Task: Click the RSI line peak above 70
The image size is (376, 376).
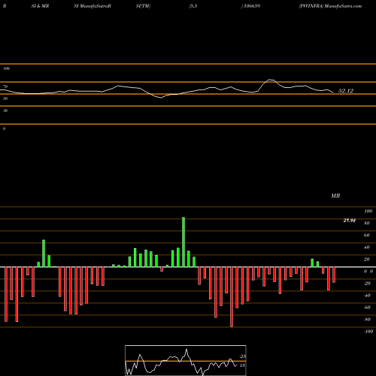Action: [x=271, y=80]
